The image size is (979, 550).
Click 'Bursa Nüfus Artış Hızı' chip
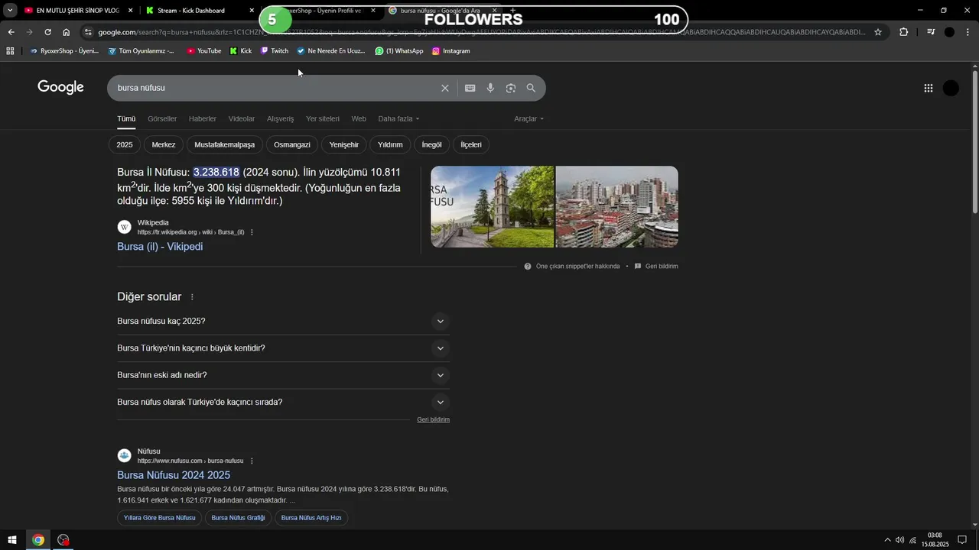tap(311, 518)
